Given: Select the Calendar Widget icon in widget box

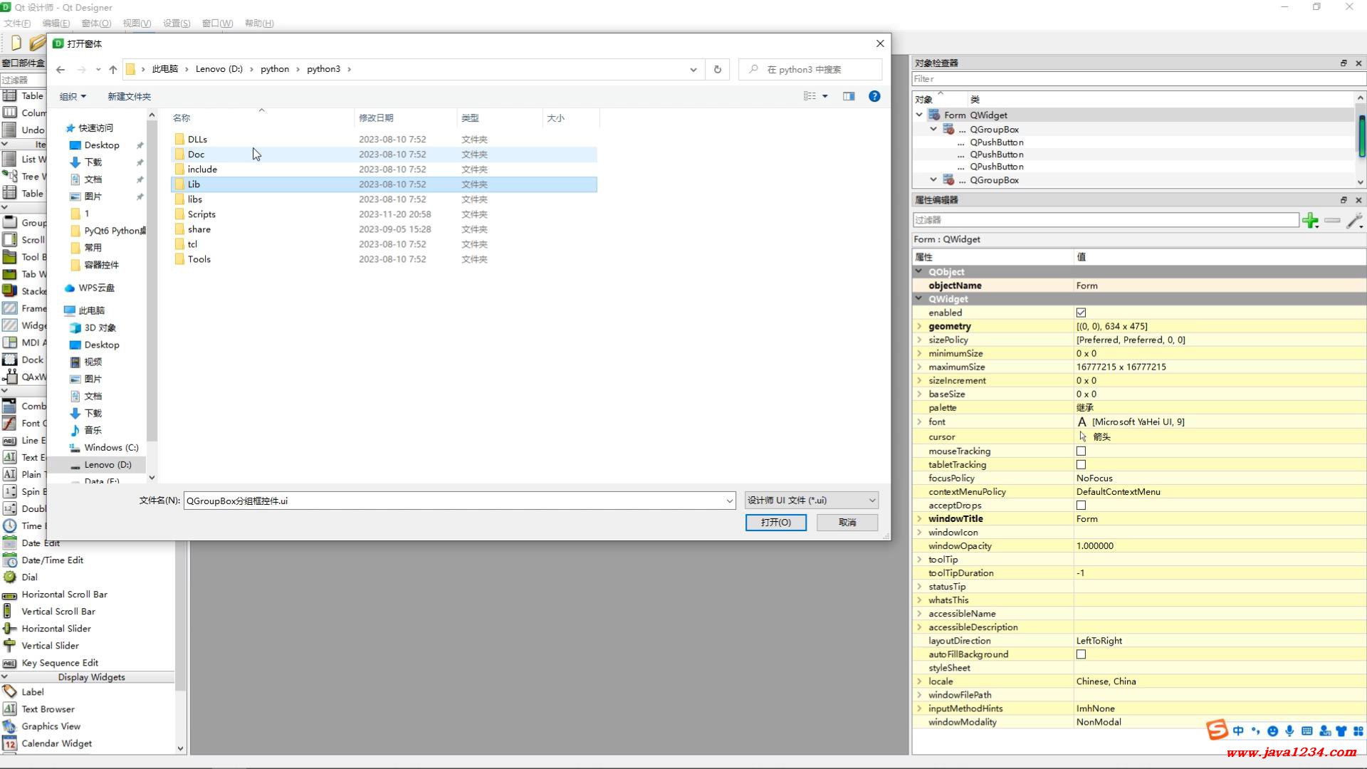Looking at the screenshot, I should pos(10,743).
